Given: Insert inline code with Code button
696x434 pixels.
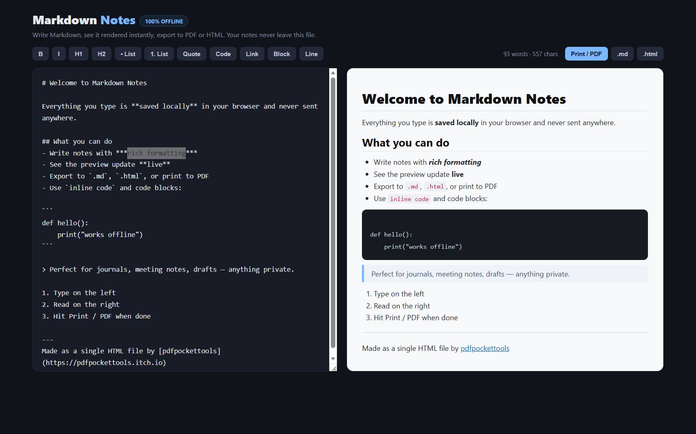Looking at the screenshot, I should (x=223, y=54).
